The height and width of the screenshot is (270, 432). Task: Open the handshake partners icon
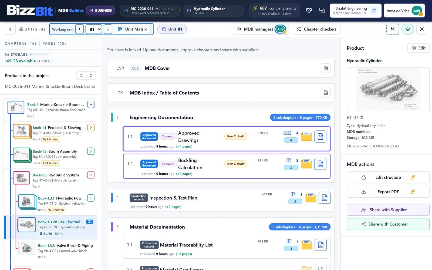point(309,11)
